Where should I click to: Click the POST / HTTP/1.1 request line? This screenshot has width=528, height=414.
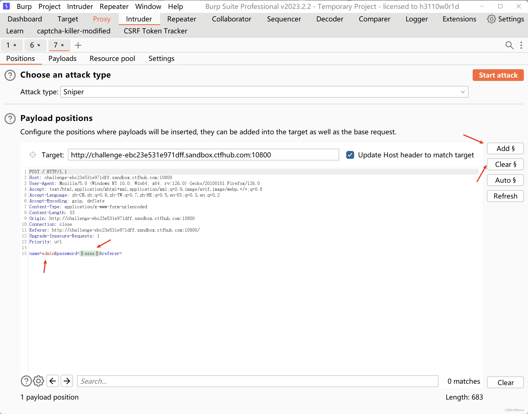click(48, 172)
